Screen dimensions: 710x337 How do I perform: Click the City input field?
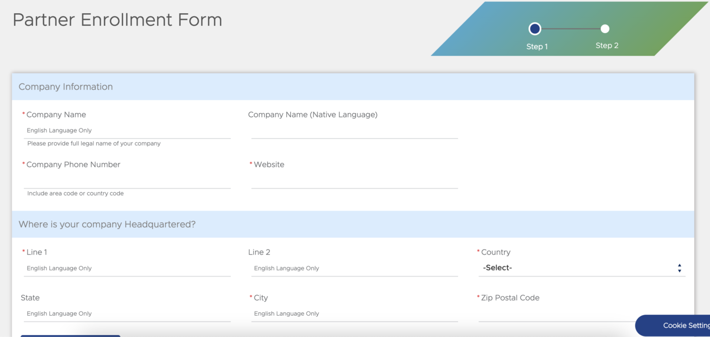tap(355, 314)
